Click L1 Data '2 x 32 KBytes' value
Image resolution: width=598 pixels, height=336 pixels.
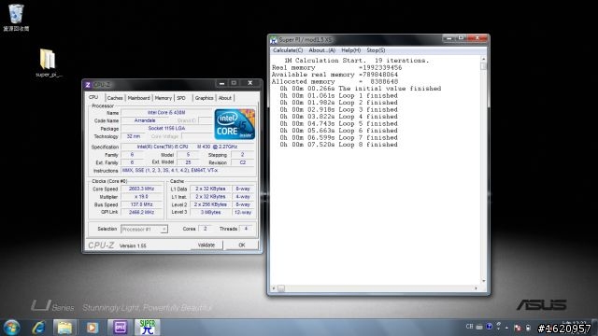point(210,189)
